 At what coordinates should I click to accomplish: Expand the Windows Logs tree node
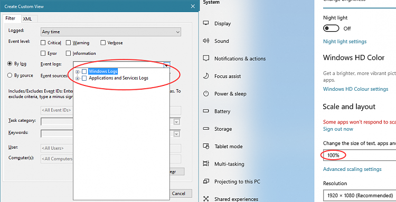pyautogui.click(x=77, y=72)
